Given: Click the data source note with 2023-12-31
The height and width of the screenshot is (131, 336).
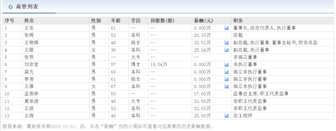Looking at the screenshot, I should [x=108, y=126].
